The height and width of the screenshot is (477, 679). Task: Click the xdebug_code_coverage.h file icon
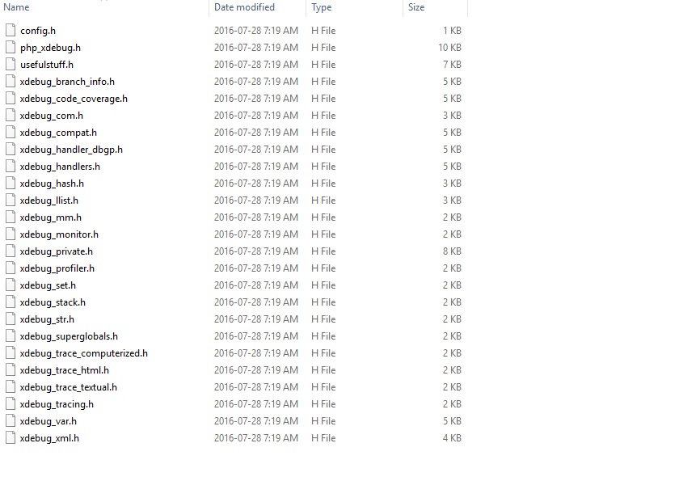pyautogui.click(x=11, y=99)
